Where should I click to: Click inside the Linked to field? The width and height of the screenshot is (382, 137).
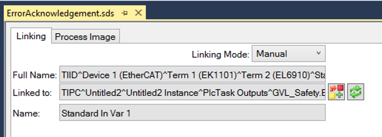click(192, 92)
